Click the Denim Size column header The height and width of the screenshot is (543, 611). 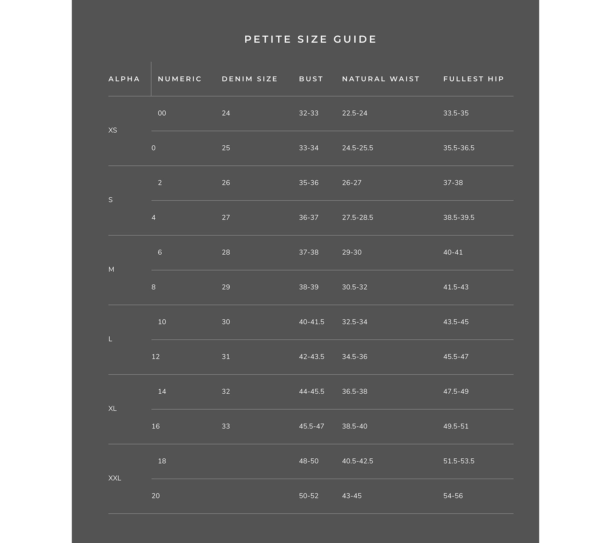click(x=250, y=79)
